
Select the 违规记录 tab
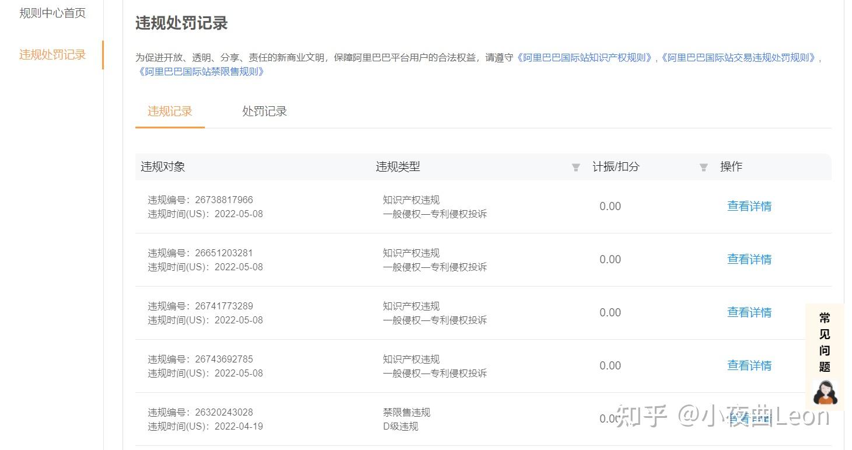coord(170,111)
